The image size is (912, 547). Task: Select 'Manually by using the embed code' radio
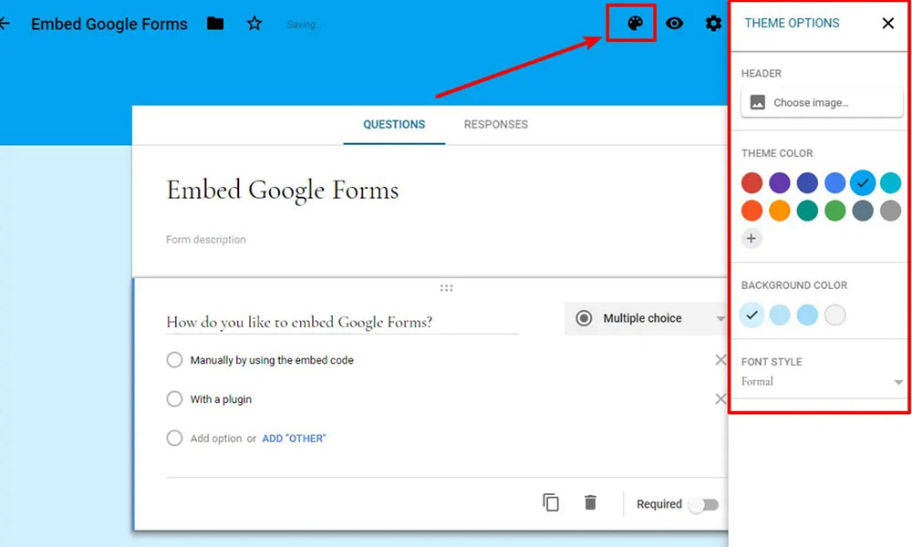(x=174, y=360)
